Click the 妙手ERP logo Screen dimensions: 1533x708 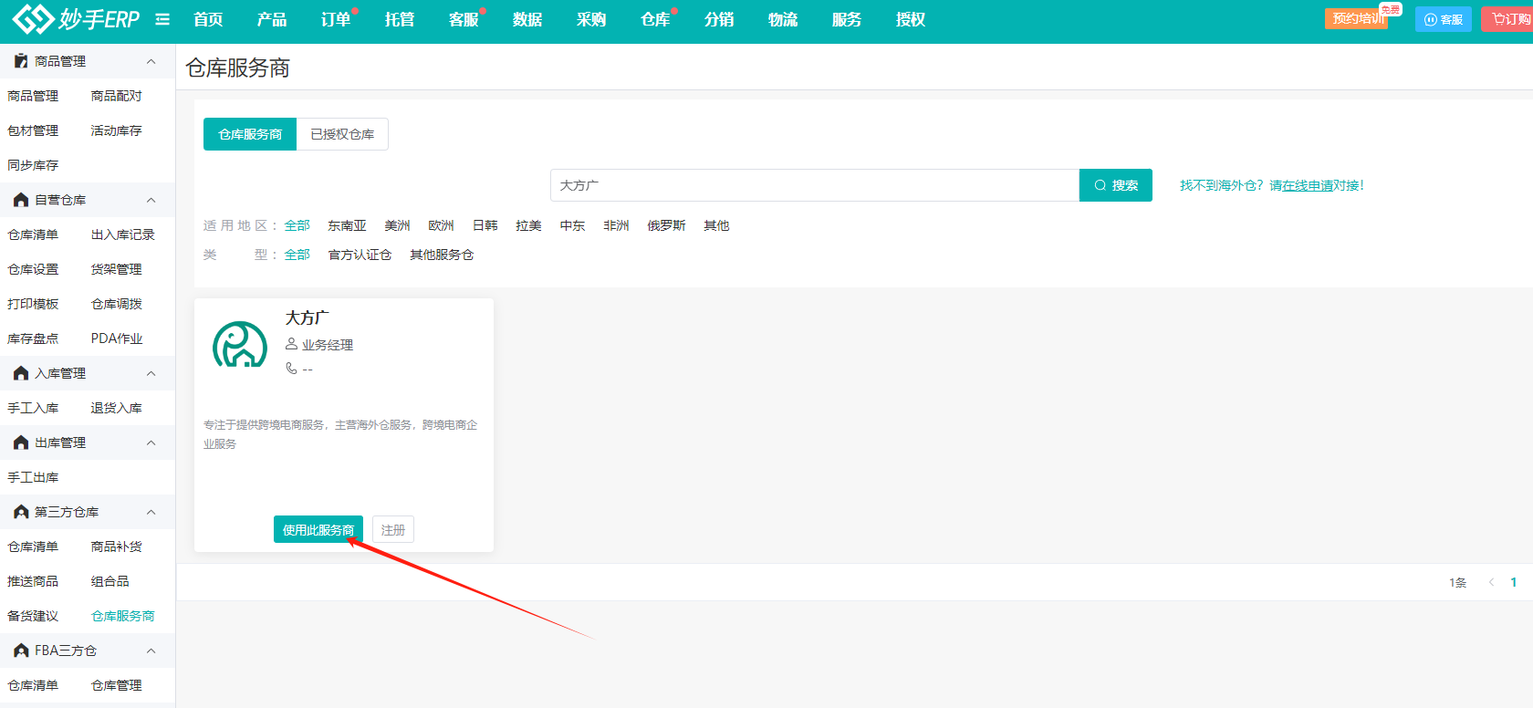coord(76,18)
